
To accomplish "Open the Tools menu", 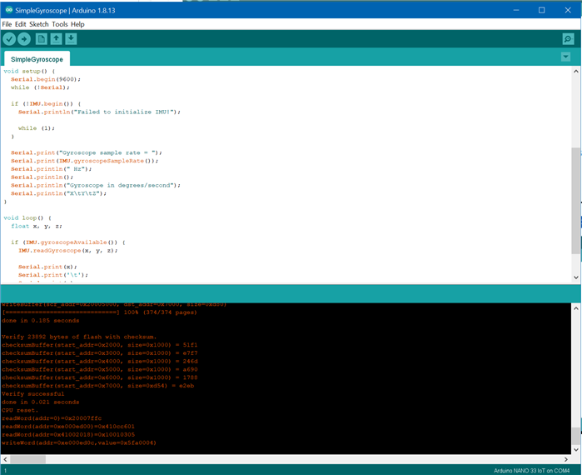I will point(60,24).
